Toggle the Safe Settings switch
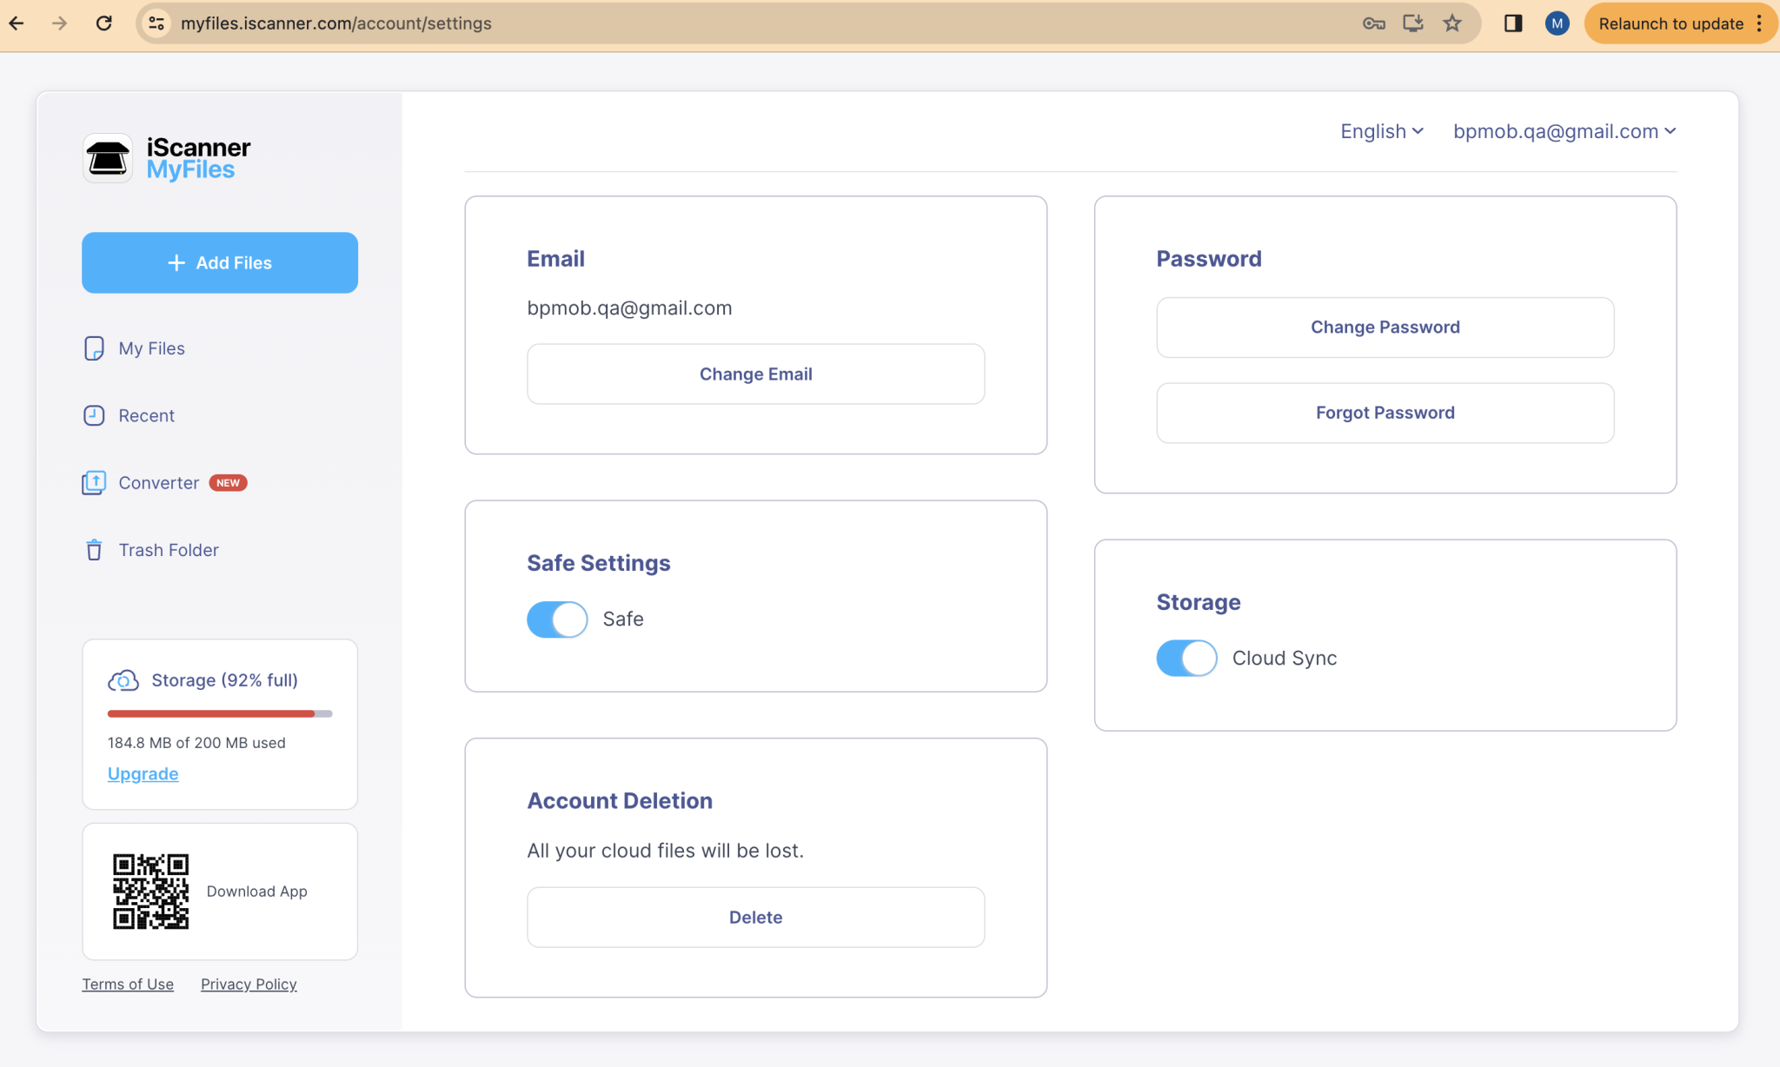1780x1067 pixels. [x=556, y=619]
